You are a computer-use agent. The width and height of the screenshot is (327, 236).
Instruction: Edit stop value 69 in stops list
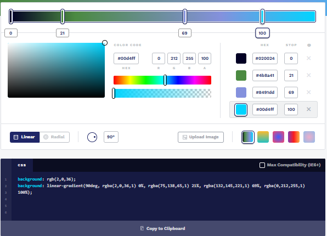click(x=291, y=92)
